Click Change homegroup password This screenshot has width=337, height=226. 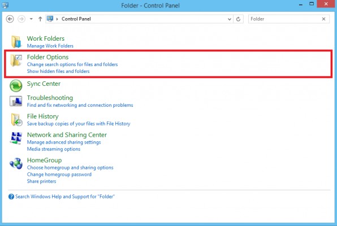point(59,175)
